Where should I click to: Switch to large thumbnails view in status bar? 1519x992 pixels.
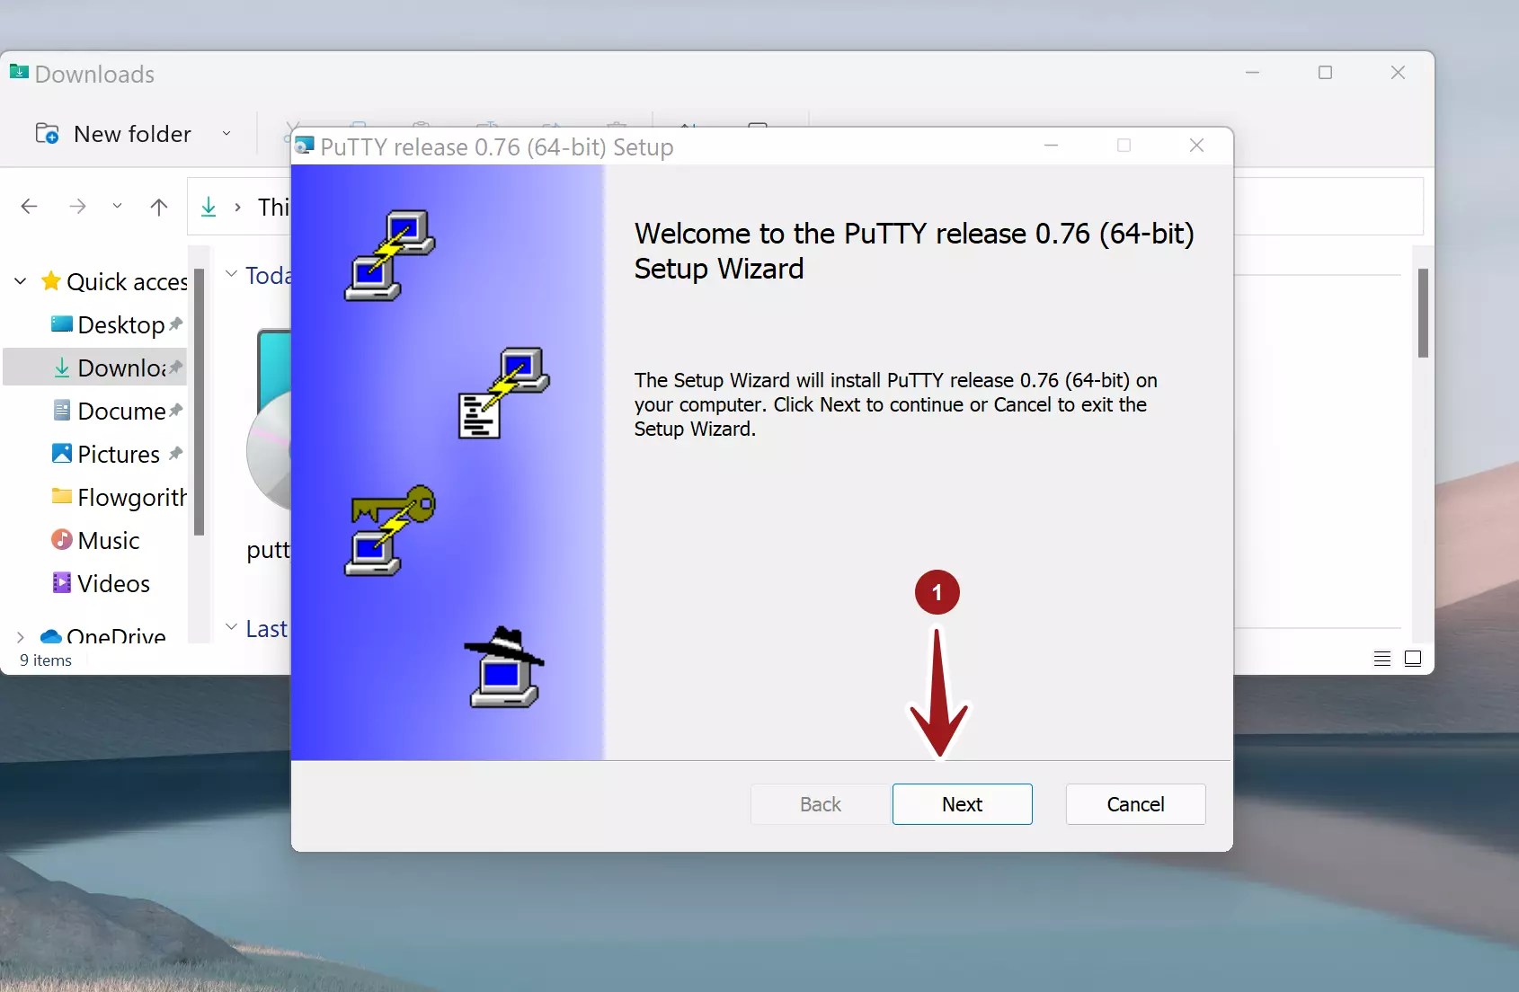pos(1412,658)
